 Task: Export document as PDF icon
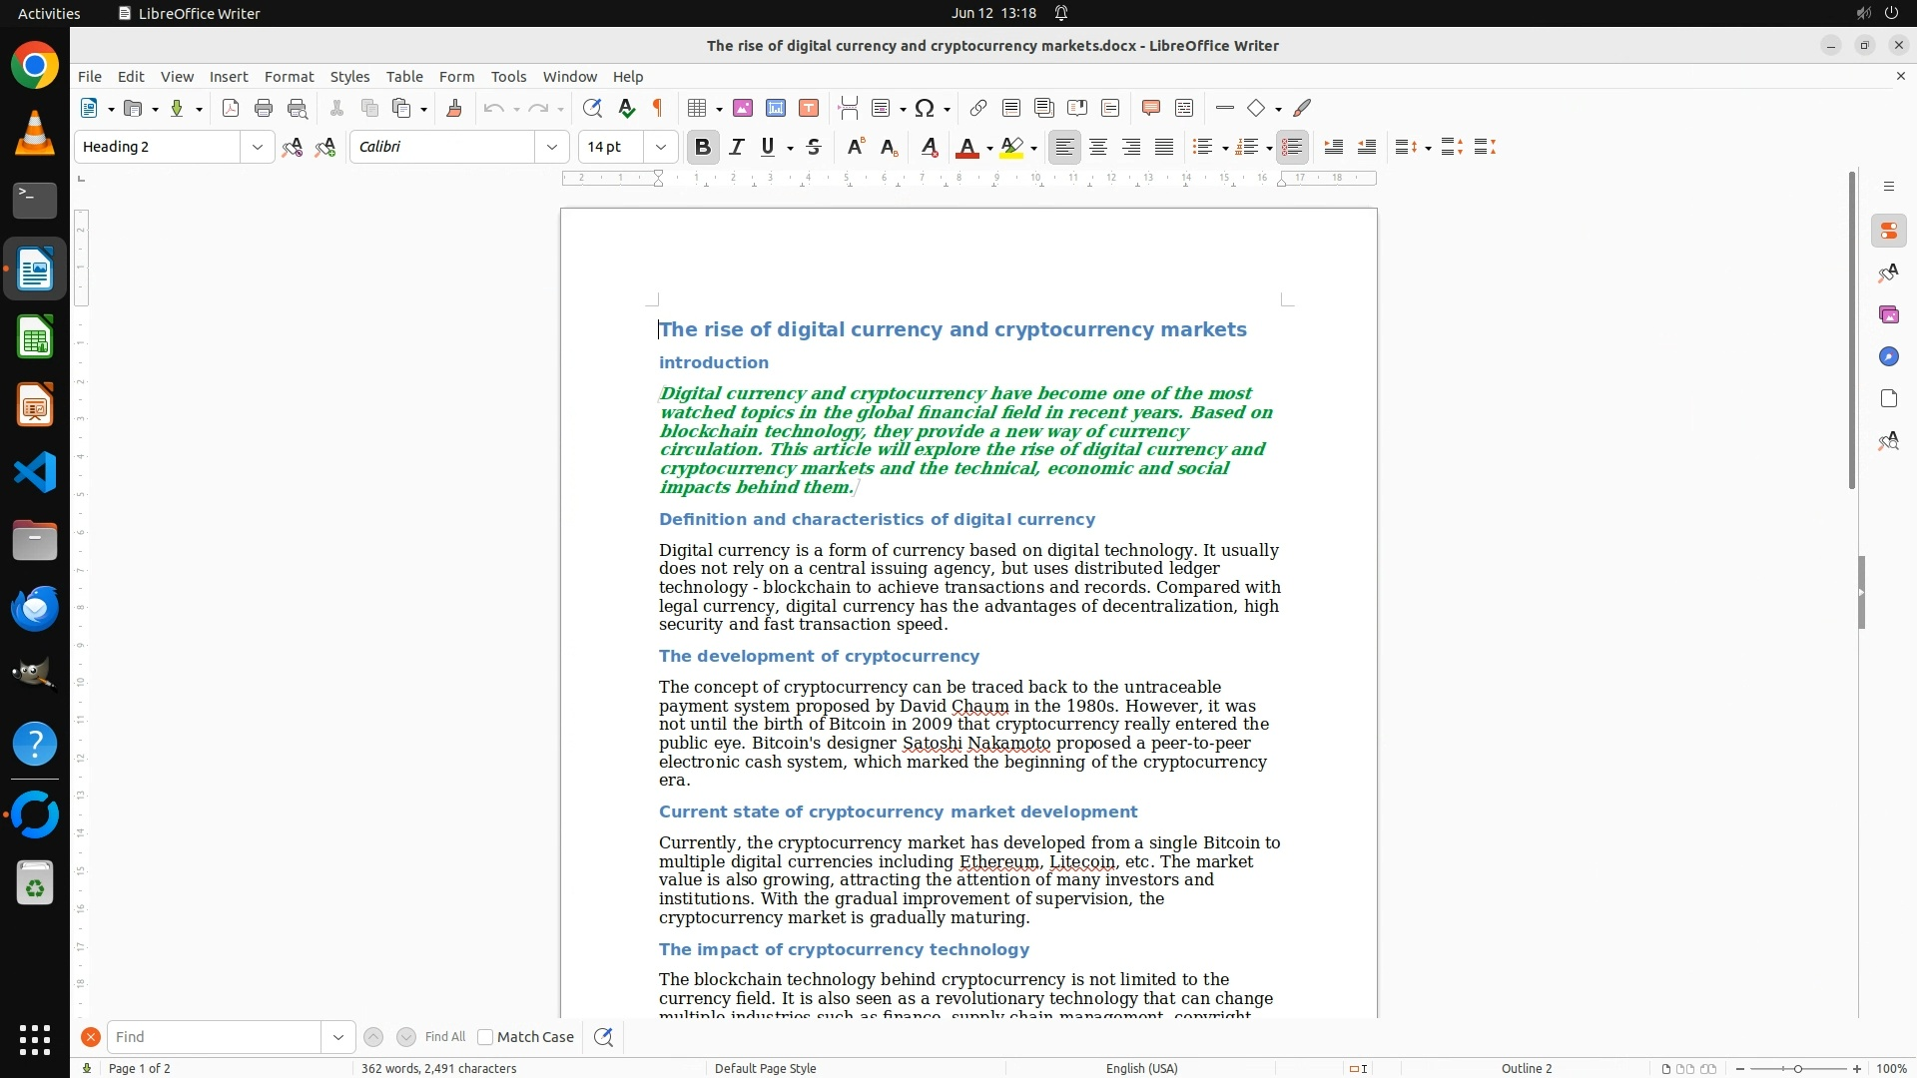point(231,109)
